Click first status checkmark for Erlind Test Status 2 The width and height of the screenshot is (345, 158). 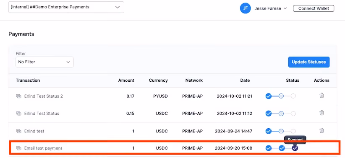point(269,96)
